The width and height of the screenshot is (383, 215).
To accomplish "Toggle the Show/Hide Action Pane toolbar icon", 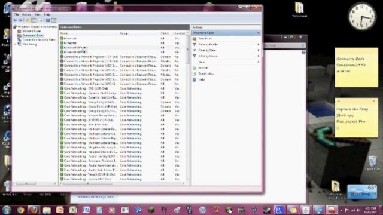I will click(54, 20).
